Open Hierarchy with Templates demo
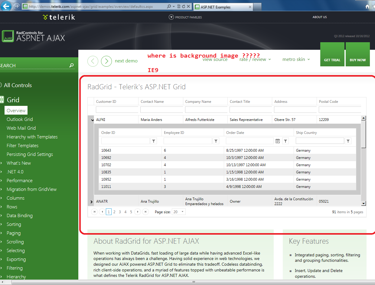The width and height of the screenshot is (375, 285). tap(32, 137)
